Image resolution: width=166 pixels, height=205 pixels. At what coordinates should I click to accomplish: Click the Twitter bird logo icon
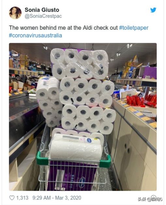coord(153,10)
